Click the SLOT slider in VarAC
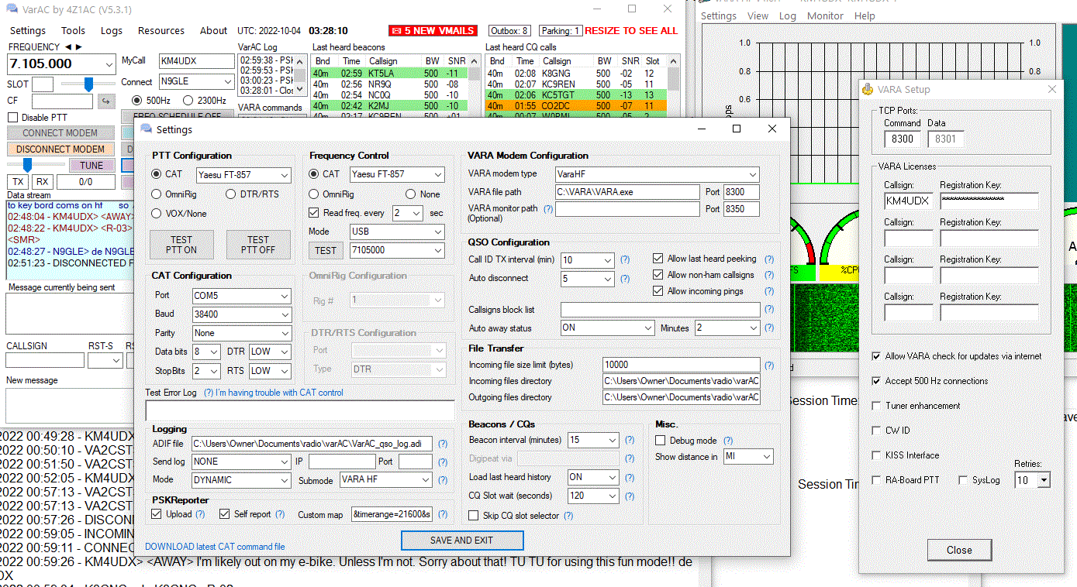This screenshot has width=1077, height=587. pyautogui.click(x=88, y=84)
